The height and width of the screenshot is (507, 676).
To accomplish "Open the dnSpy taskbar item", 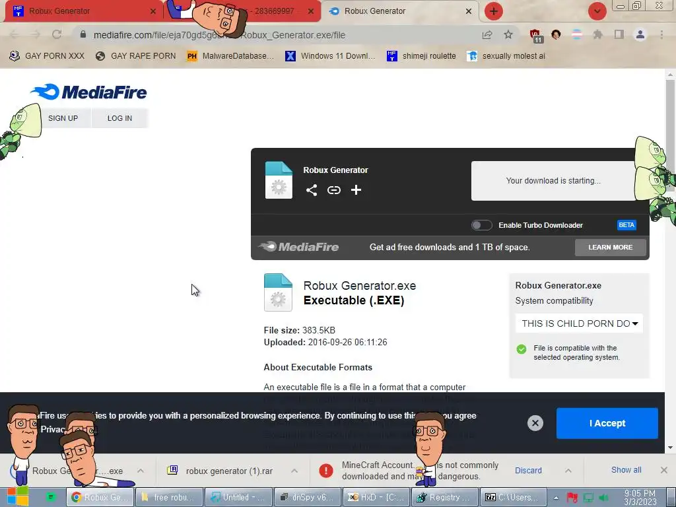I will click(x=307, y=497).
